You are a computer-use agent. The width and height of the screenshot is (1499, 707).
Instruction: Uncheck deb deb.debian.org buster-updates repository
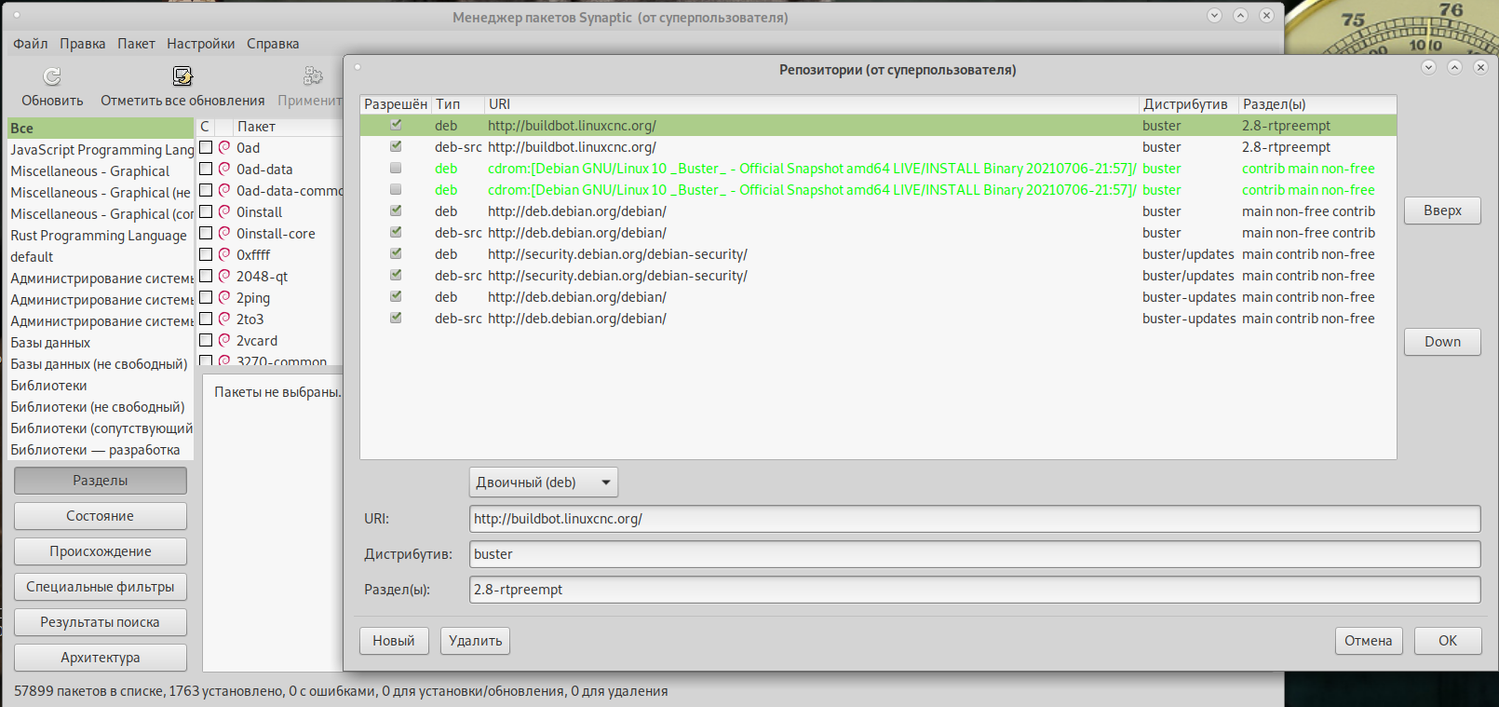pyautogui.click(x=396, y=296)
